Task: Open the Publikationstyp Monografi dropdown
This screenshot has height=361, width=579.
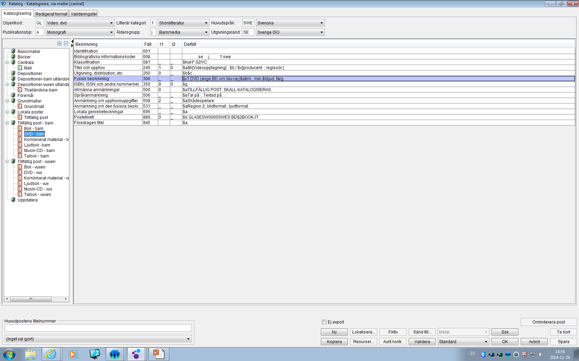Action: click(x=111, y=32)
